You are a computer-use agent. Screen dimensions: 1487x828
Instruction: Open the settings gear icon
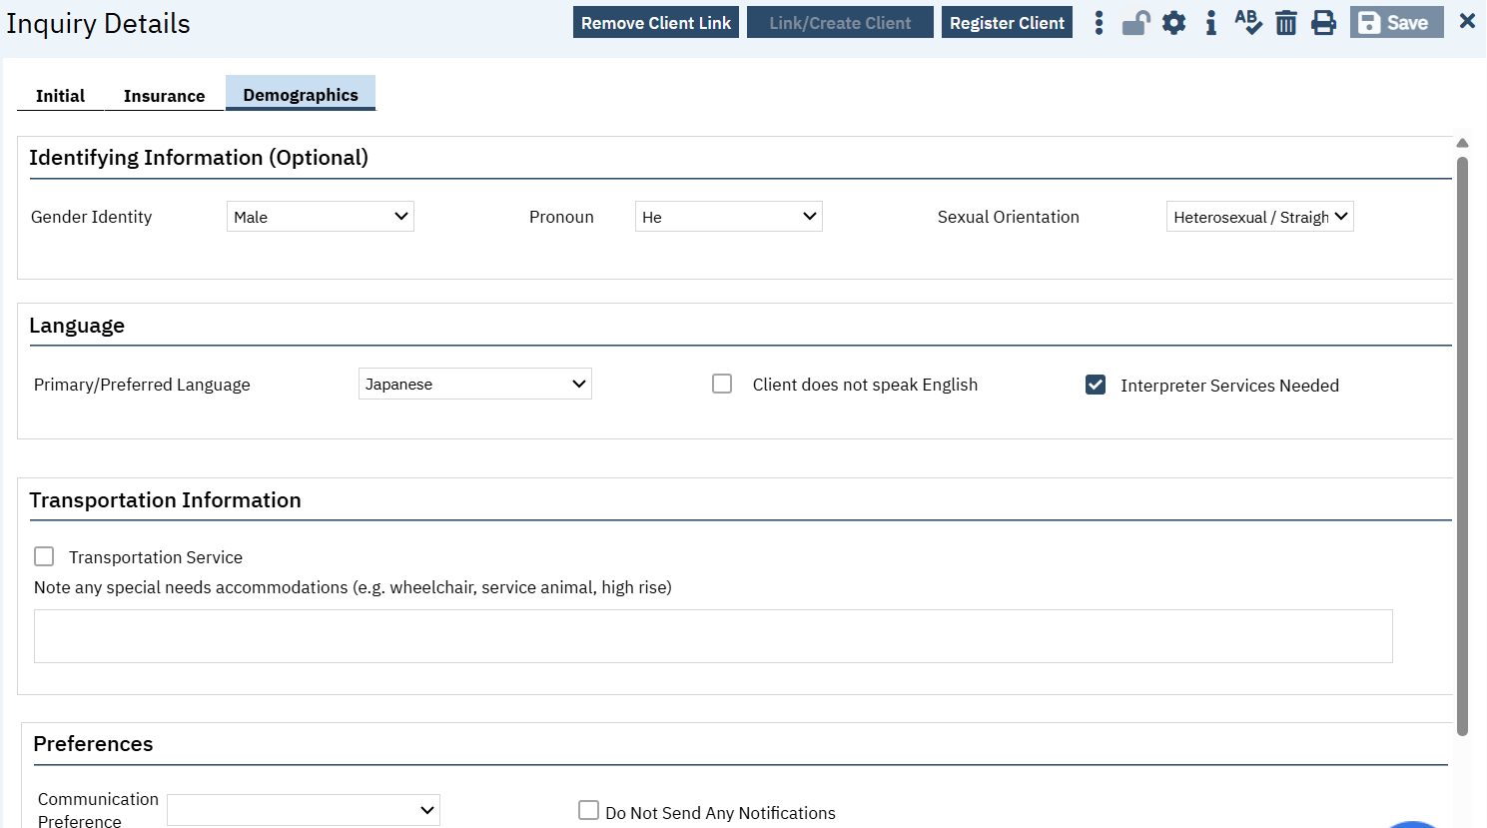(1174, 23)
